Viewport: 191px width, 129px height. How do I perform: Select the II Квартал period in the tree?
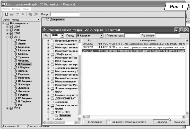tap(25, 64)
